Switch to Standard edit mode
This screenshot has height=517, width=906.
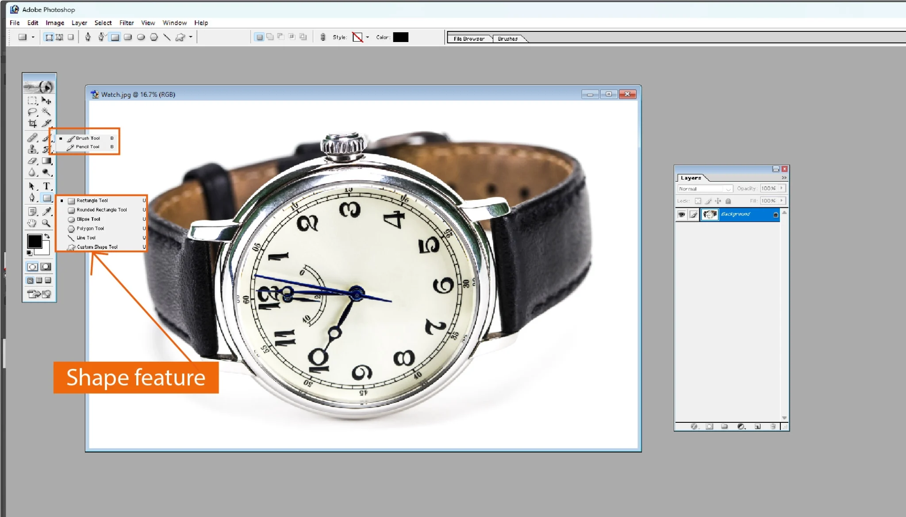(x=32, y=267)
